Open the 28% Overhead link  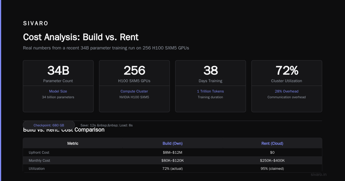tap(287, 91)
